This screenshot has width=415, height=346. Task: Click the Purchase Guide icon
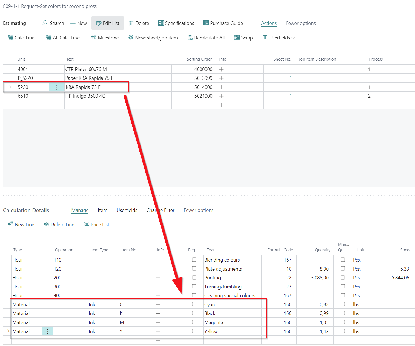coord(206,23)
